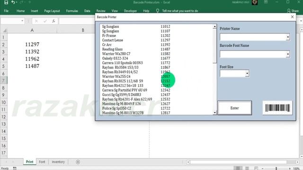
Task: Click the list box scroll up arrow
Action: click(214, 26)
